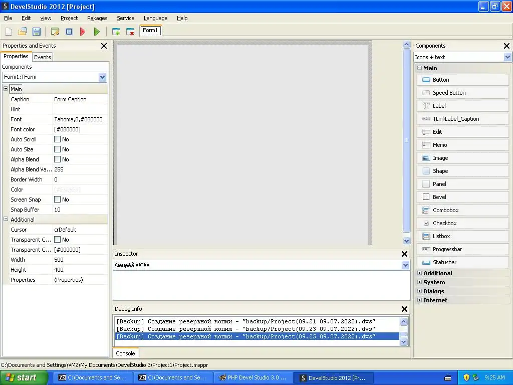The height and width of the screenshot is (385, 513).
Task: Click the delete form icon
Action: [130, 32]
